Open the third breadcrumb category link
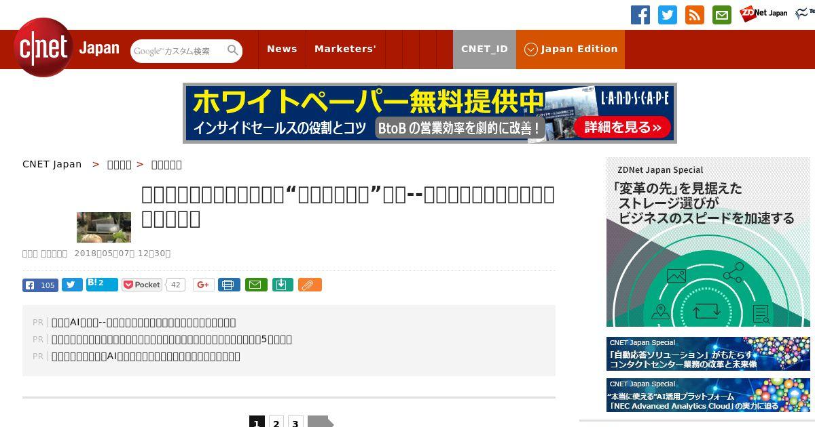The height and width of the screenshot is (427, 815). point(166,165)
